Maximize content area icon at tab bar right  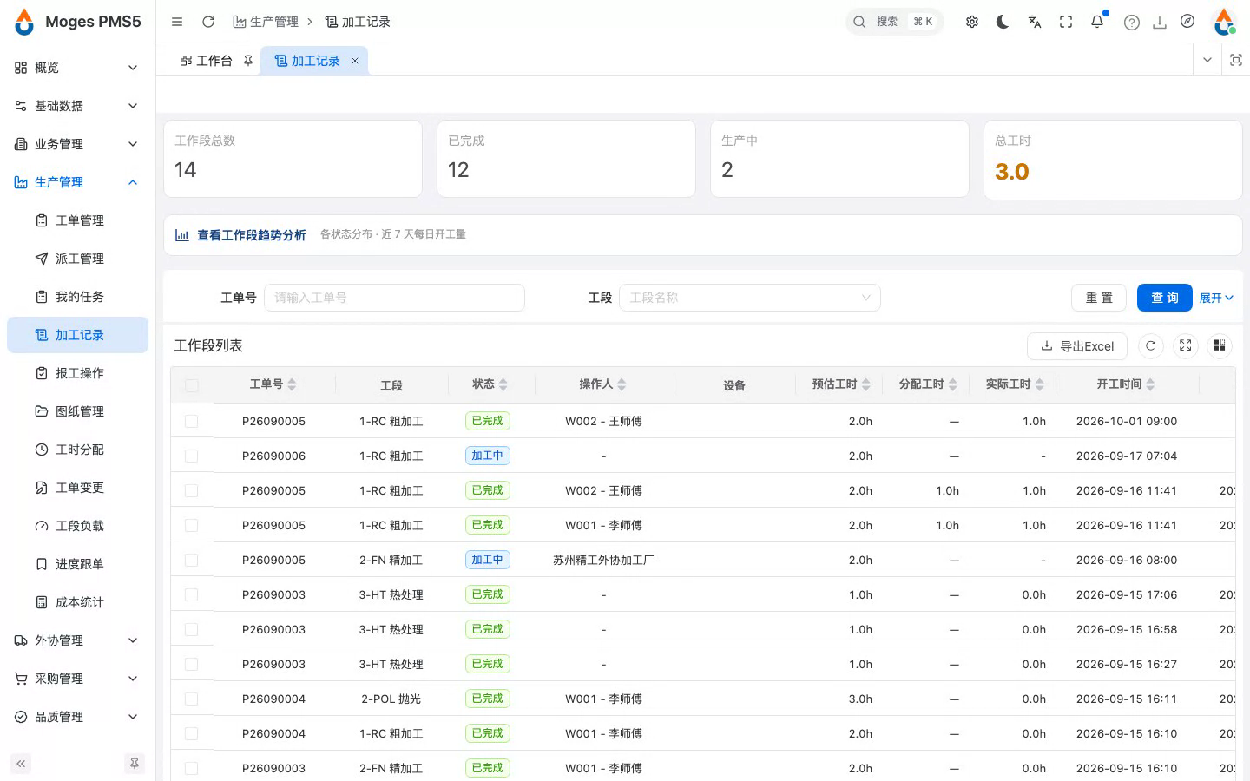tap(1236, 60)
